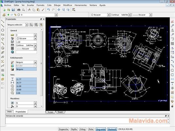This screenshot has height=131, width=175.
Task: Open the Ninguna selección dropdown
Action: pos(27,25)
